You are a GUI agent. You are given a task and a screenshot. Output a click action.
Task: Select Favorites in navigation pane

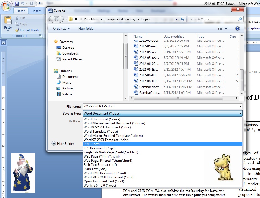pos(63,42)
